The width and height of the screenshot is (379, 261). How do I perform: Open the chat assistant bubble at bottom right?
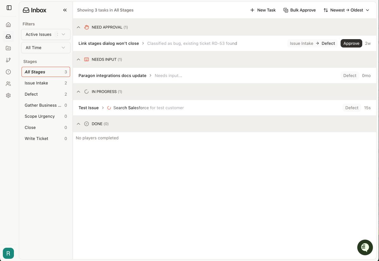(x=365, y=247)
